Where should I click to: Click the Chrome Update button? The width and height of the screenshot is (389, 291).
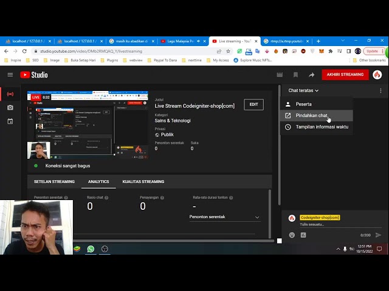click(372, 51)
